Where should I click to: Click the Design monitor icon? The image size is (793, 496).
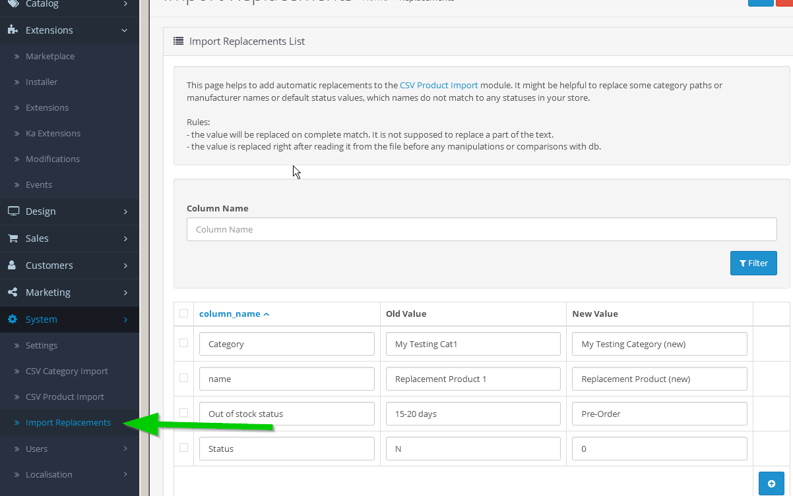tap(13, 211)
